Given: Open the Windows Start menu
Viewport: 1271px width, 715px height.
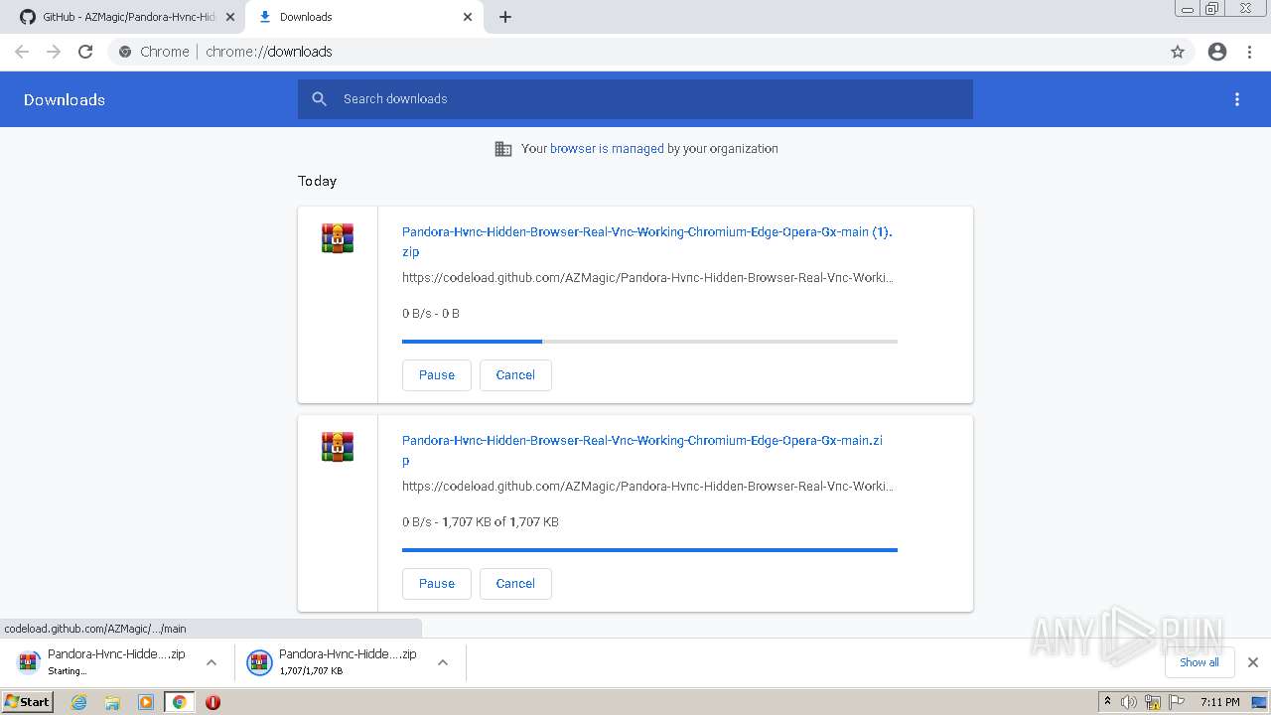Looking at the screenshot, I should [28, 702].
